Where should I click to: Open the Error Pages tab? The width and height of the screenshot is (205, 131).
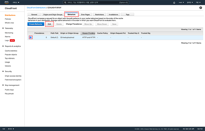[x=85, y=15]
